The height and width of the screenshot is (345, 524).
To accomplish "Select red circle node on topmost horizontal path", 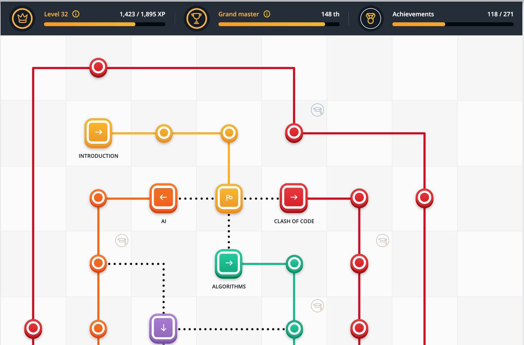I will (98, 68).
